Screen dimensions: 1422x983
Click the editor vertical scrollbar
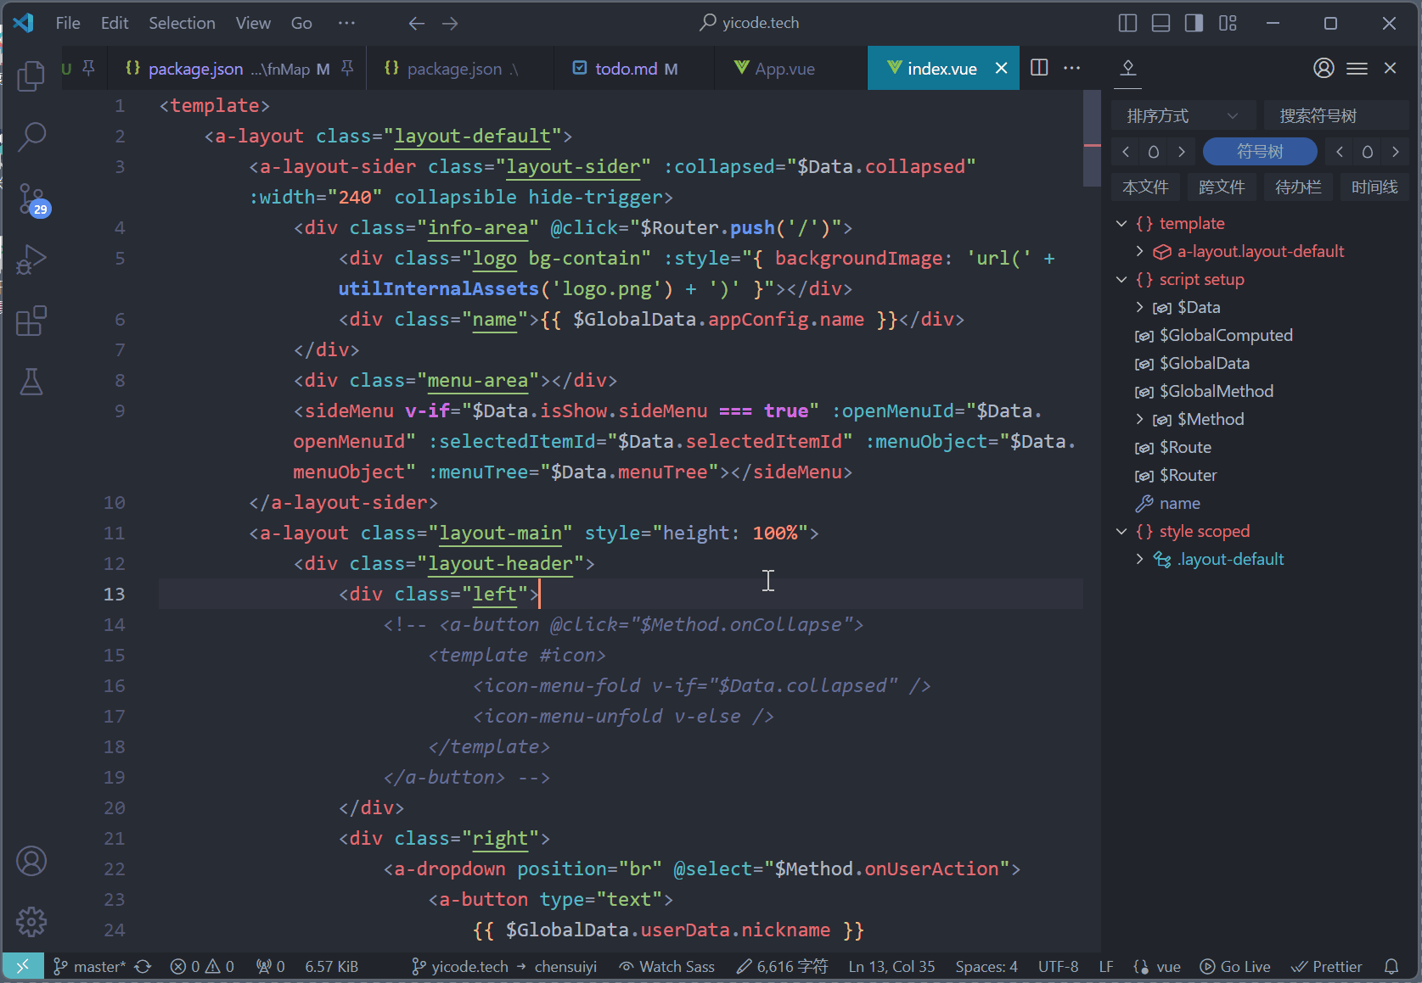point(1092,137)
